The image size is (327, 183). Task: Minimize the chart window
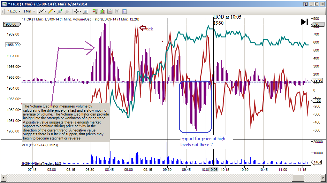[312, 4]
